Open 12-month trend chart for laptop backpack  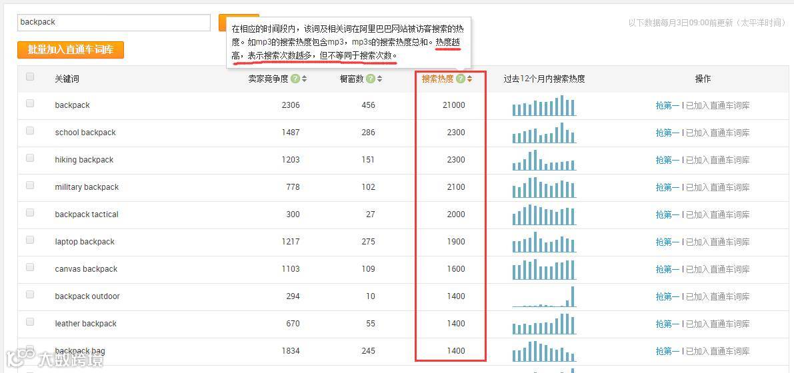[545, 242]
